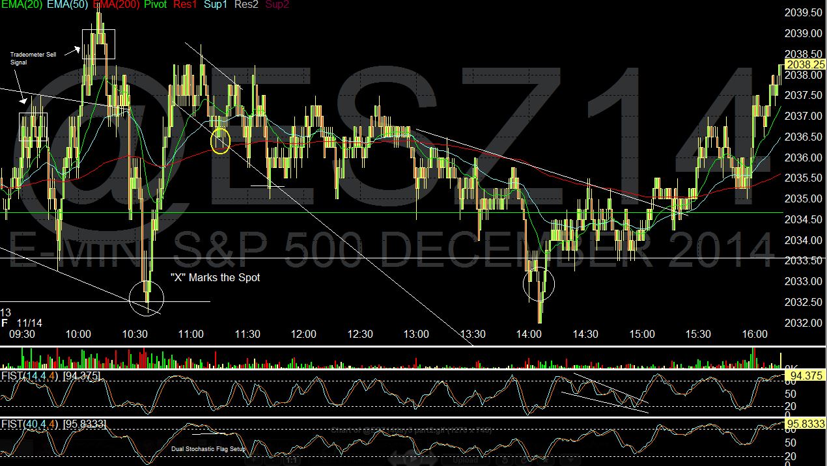Select the Sup1 legend label
Viewport: 827px width, 466px height.
(216, 5)
